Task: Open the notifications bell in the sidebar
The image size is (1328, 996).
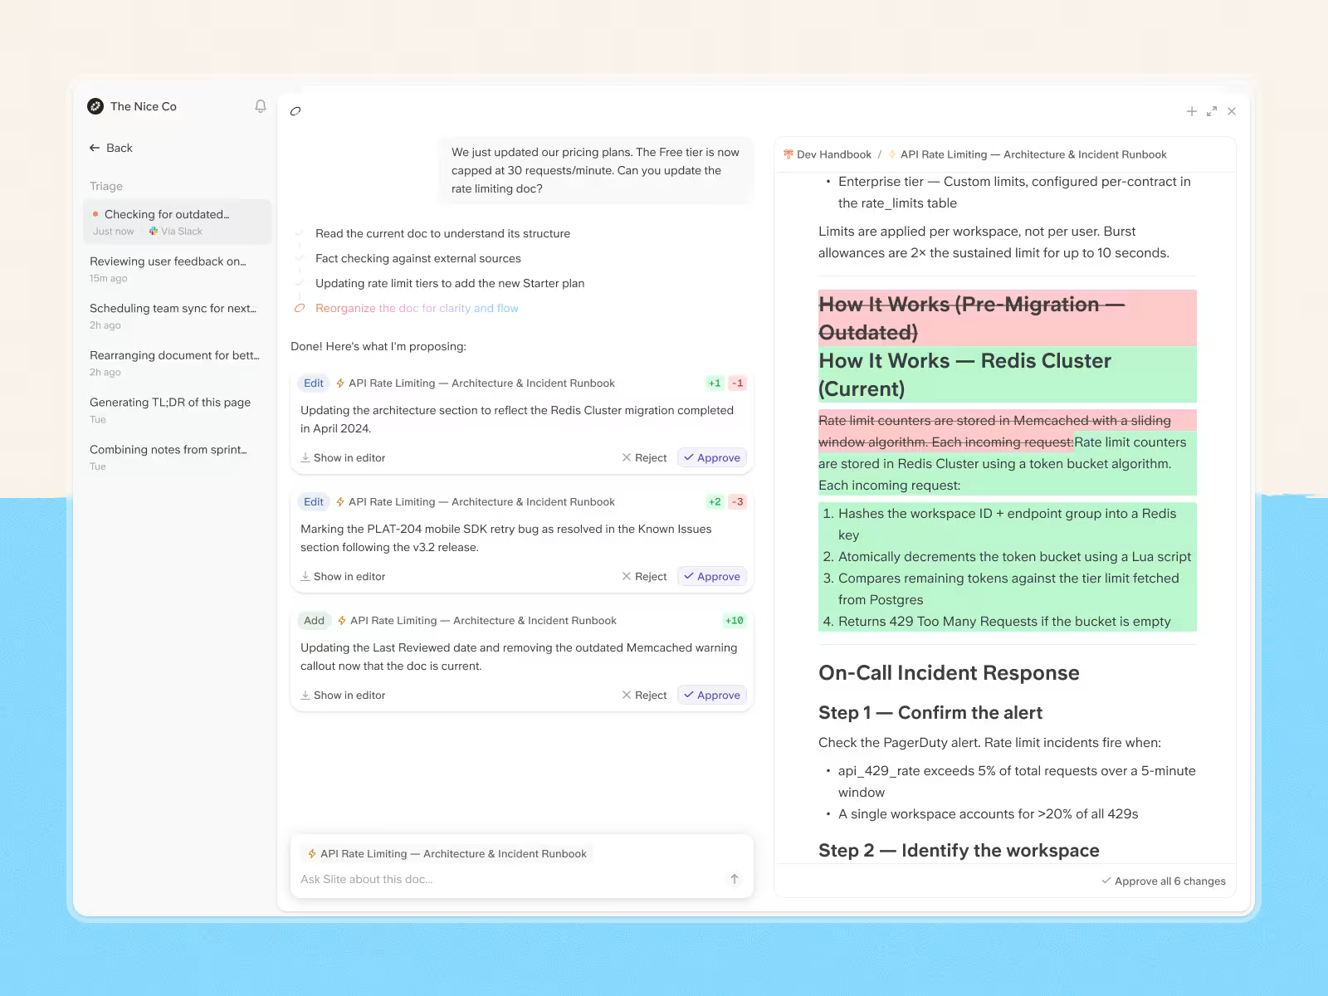Action: [261, 106]
